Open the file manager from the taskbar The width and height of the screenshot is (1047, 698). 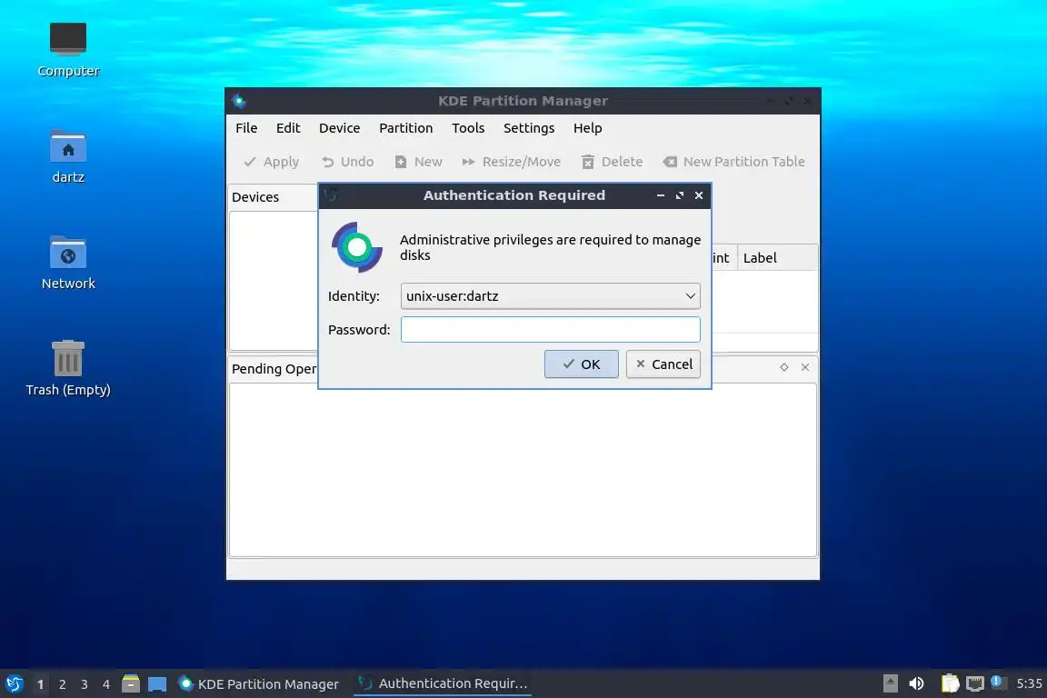click(x=131, y=683)
